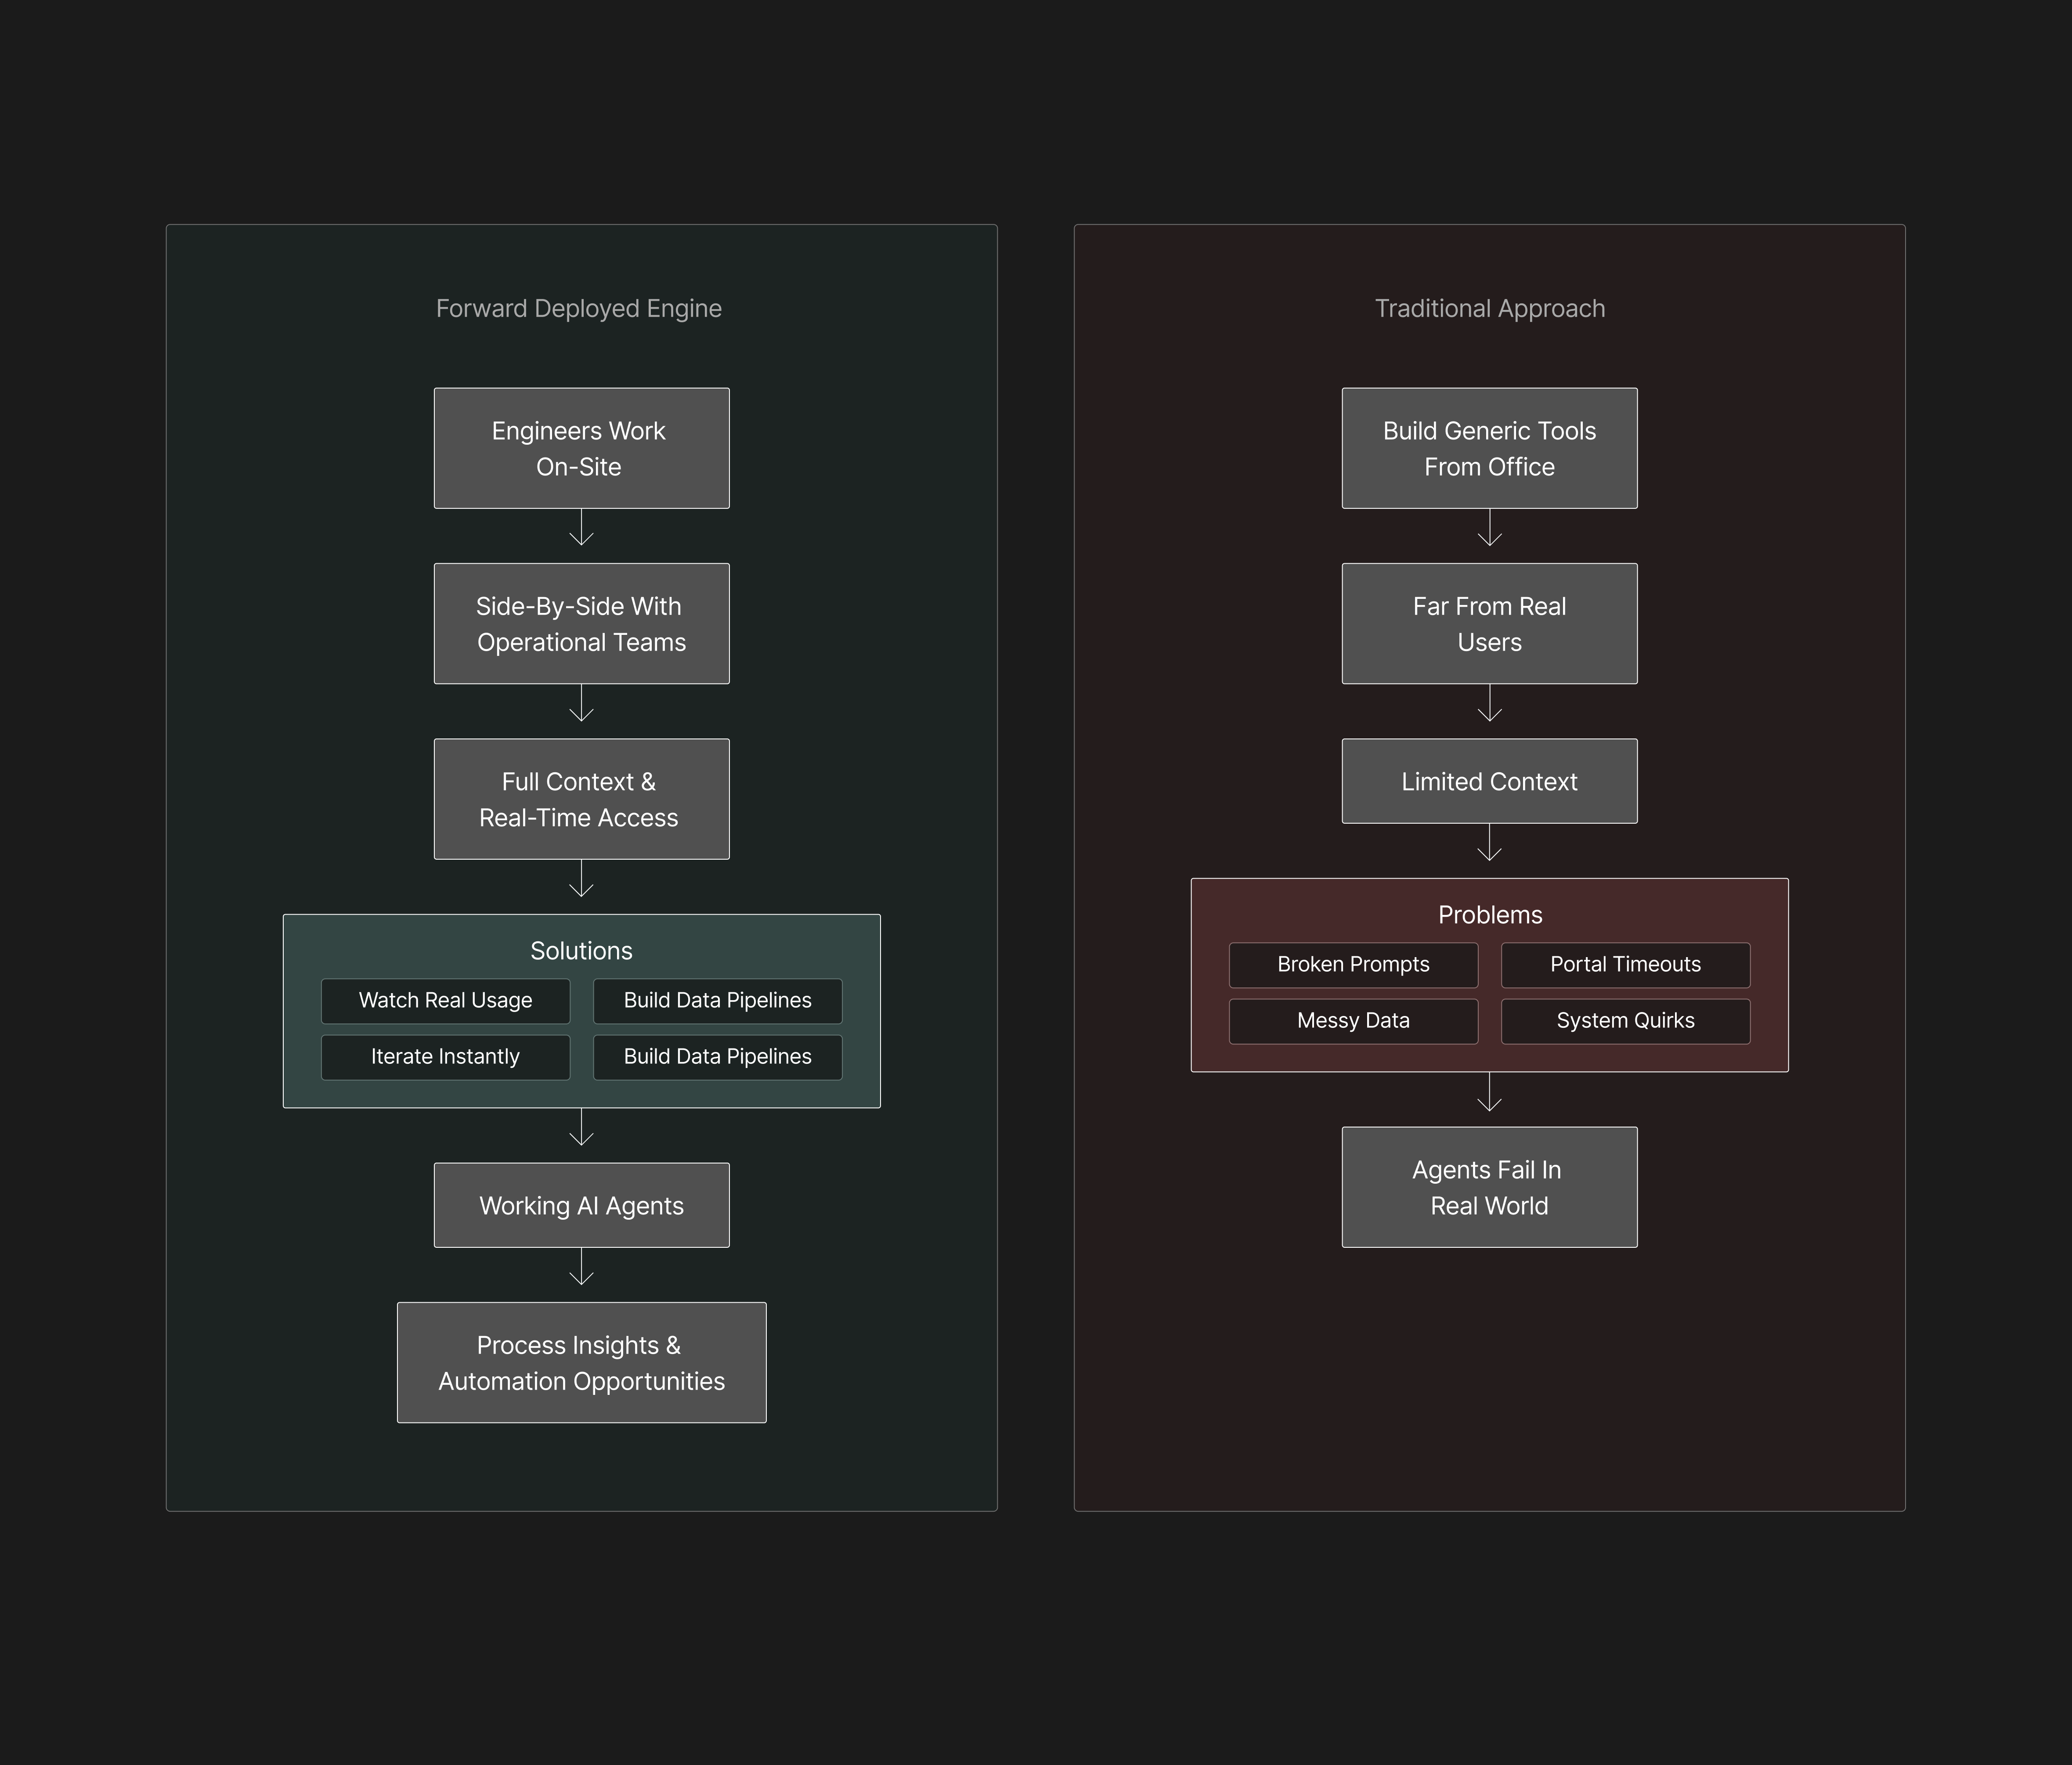This screenshot has width=2072, height=1765.
Task: Click the Far From Real Users box
Action: coord(1489,623)
